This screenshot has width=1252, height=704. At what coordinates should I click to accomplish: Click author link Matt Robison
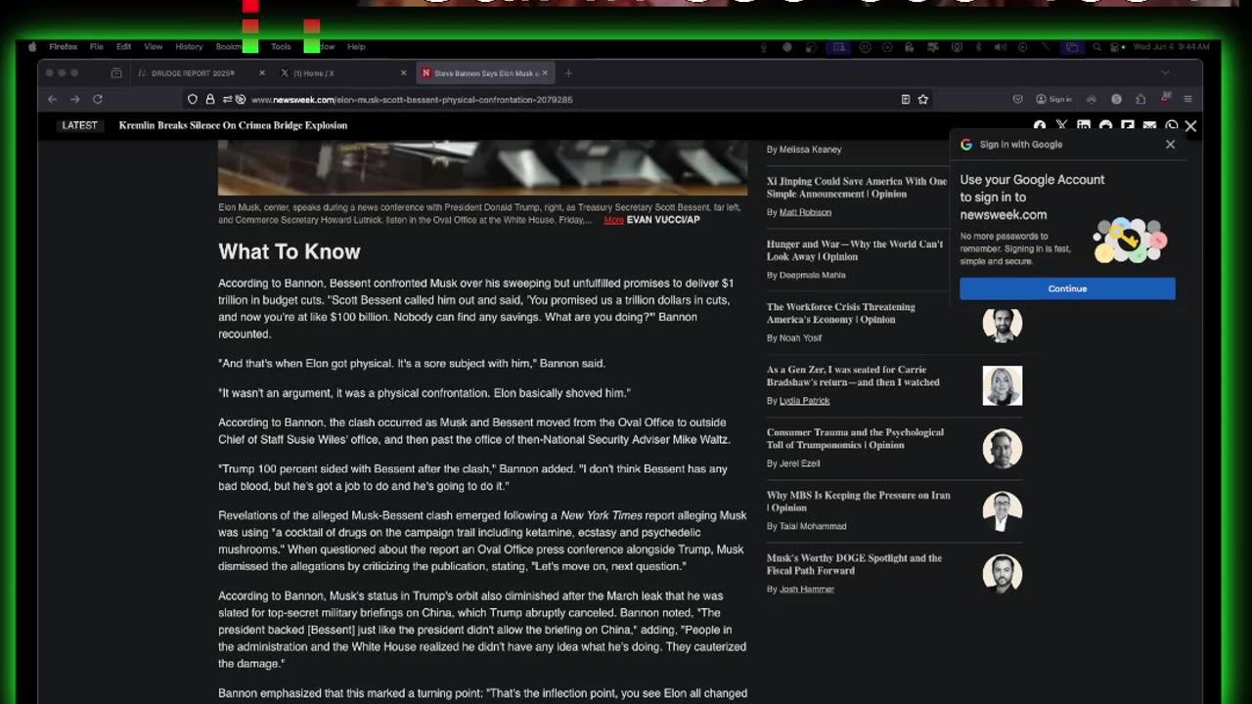point(805,212)
